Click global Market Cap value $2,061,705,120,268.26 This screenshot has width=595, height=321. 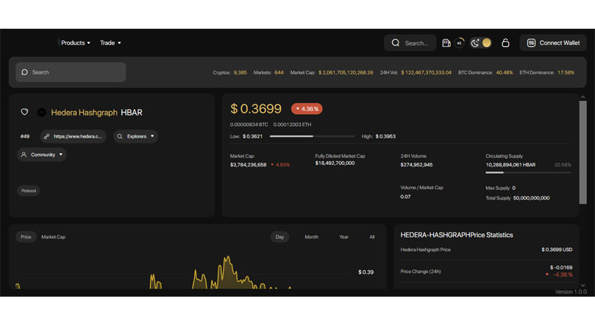pos(346,72)
